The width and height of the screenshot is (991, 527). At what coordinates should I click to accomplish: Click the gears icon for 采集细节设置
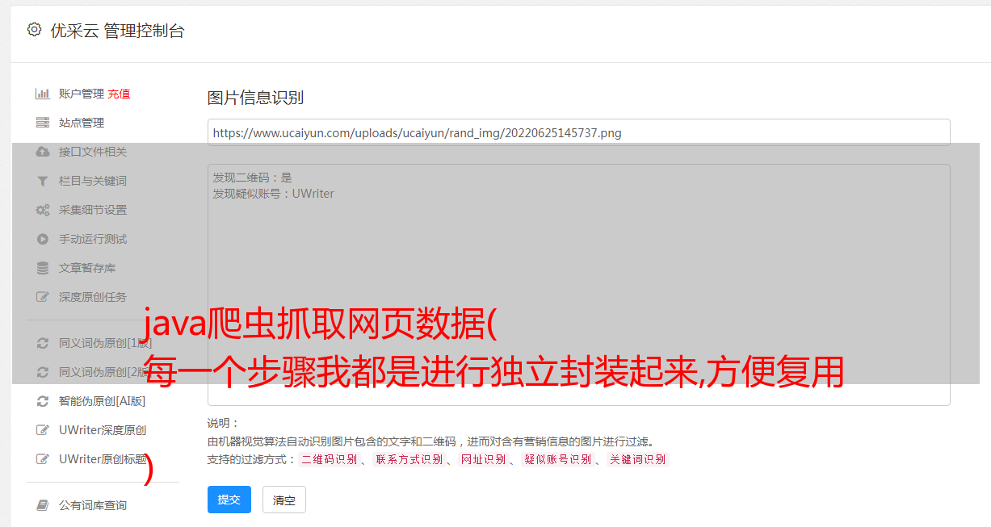point(43,210)
